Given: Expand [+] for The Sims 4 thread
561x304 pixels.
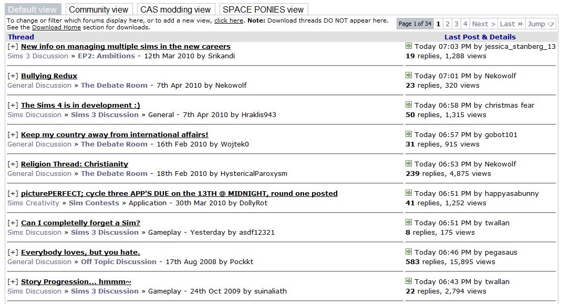Looking at the screenshot, I should tap(13, 105).
